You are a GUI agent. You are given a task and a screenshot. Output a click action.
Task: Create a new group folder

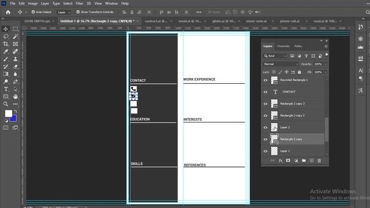click(x=304, y=161)
